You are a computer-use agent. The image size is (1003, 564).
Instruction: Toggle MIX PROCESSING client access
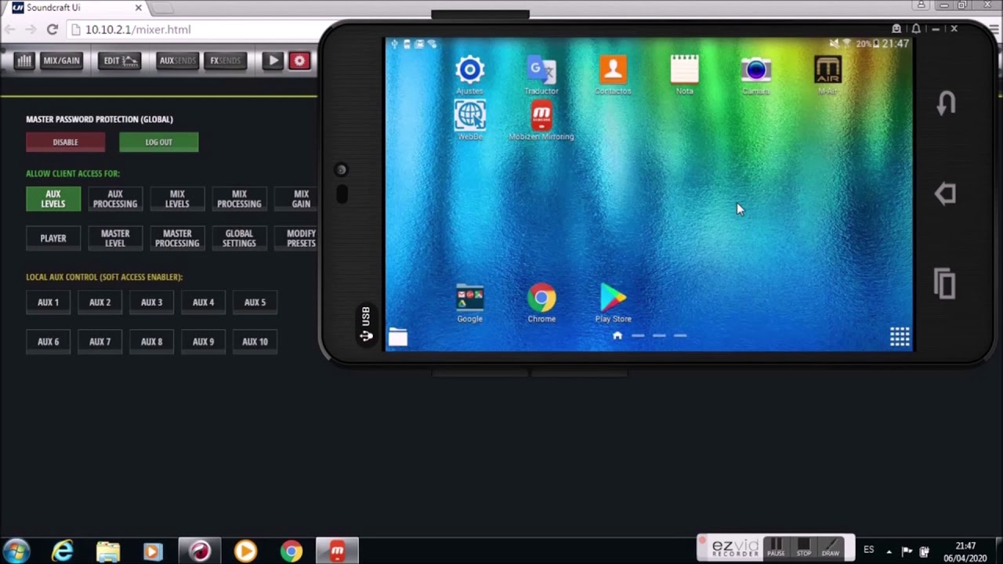click(239, 199)
